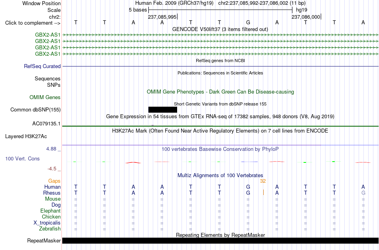This screenshot has height=250, width=379.
Task: Click the H3K27Ac Mark track title
Action: pos(220,131)
